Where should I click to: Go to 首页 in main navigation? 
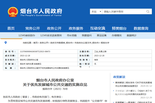coord(11,28)
